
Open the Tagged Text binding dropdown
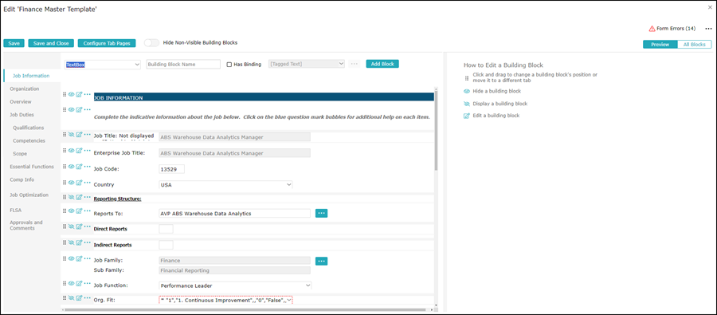point(307,64)
